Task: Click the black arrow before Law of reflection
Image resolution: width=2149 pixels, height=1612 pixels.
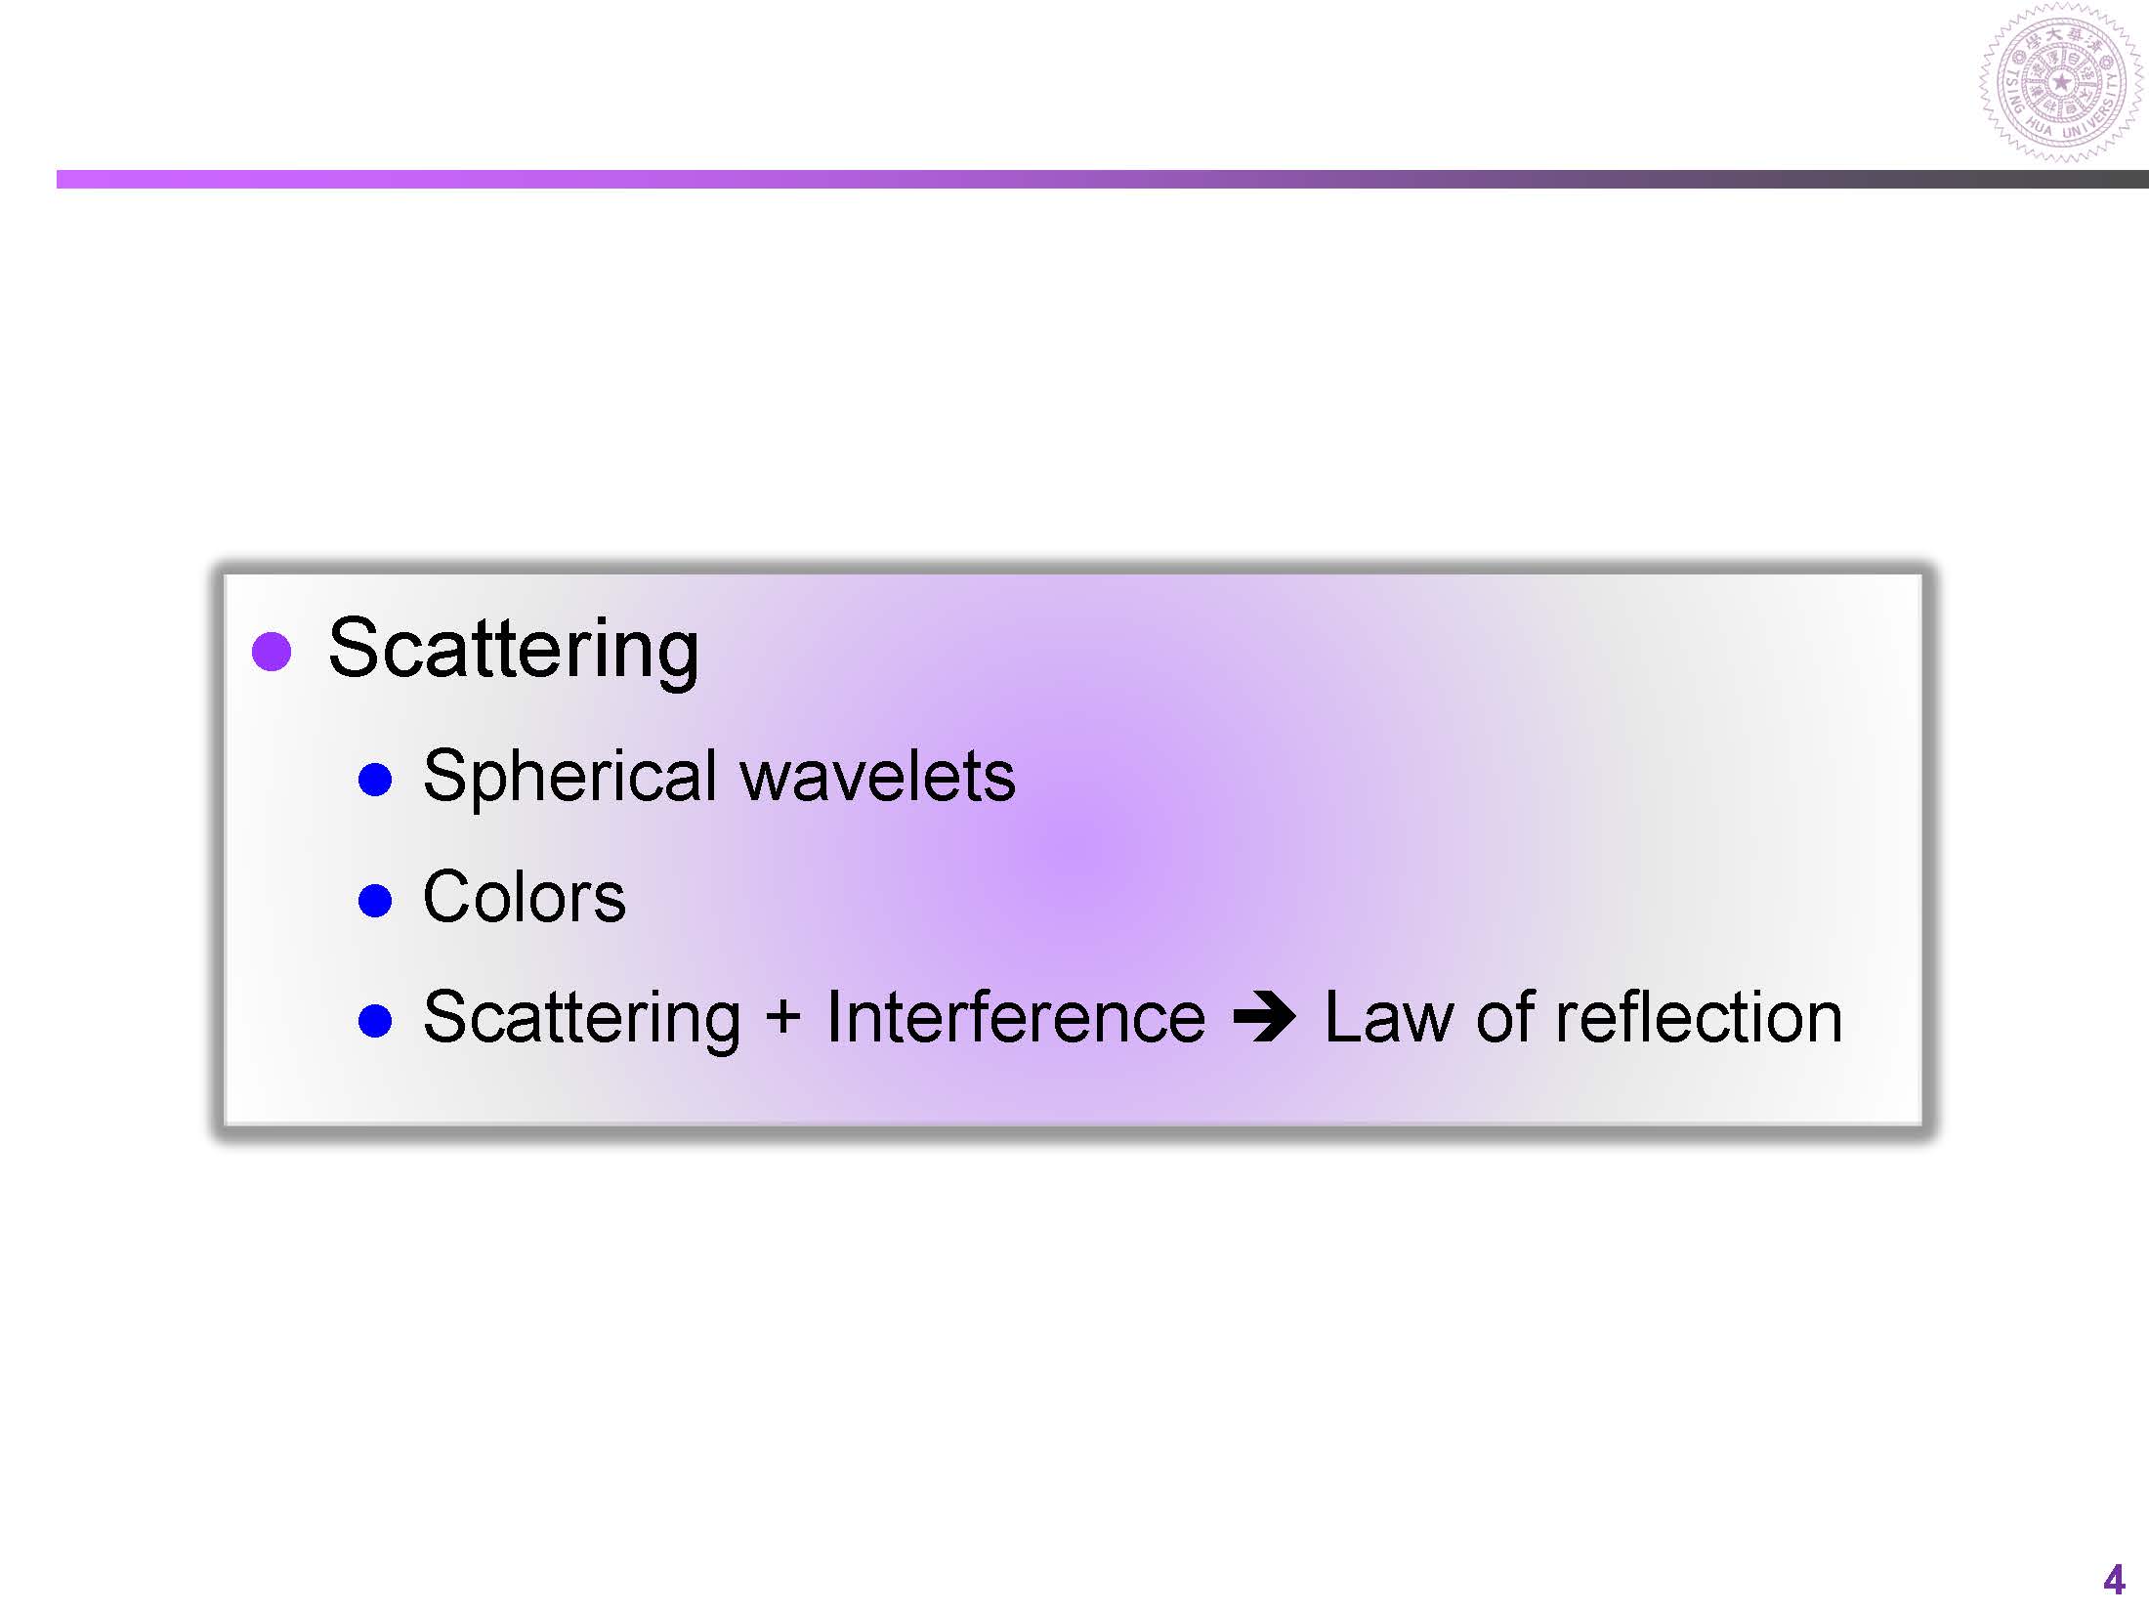Action: point(1264,1019)
